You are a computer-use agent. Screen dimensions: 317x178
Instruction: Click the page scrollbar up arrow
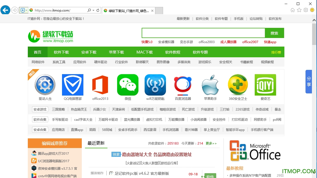coord(314,20)
